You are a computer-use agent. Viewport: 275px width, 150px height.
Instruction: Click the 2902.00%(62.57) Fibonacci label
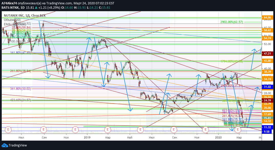click(x=231, y=22)
